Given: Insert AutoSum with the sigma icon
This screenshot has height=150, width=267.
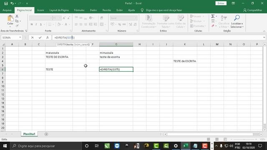Looking at the screenshot, I should tap(213, 16).
